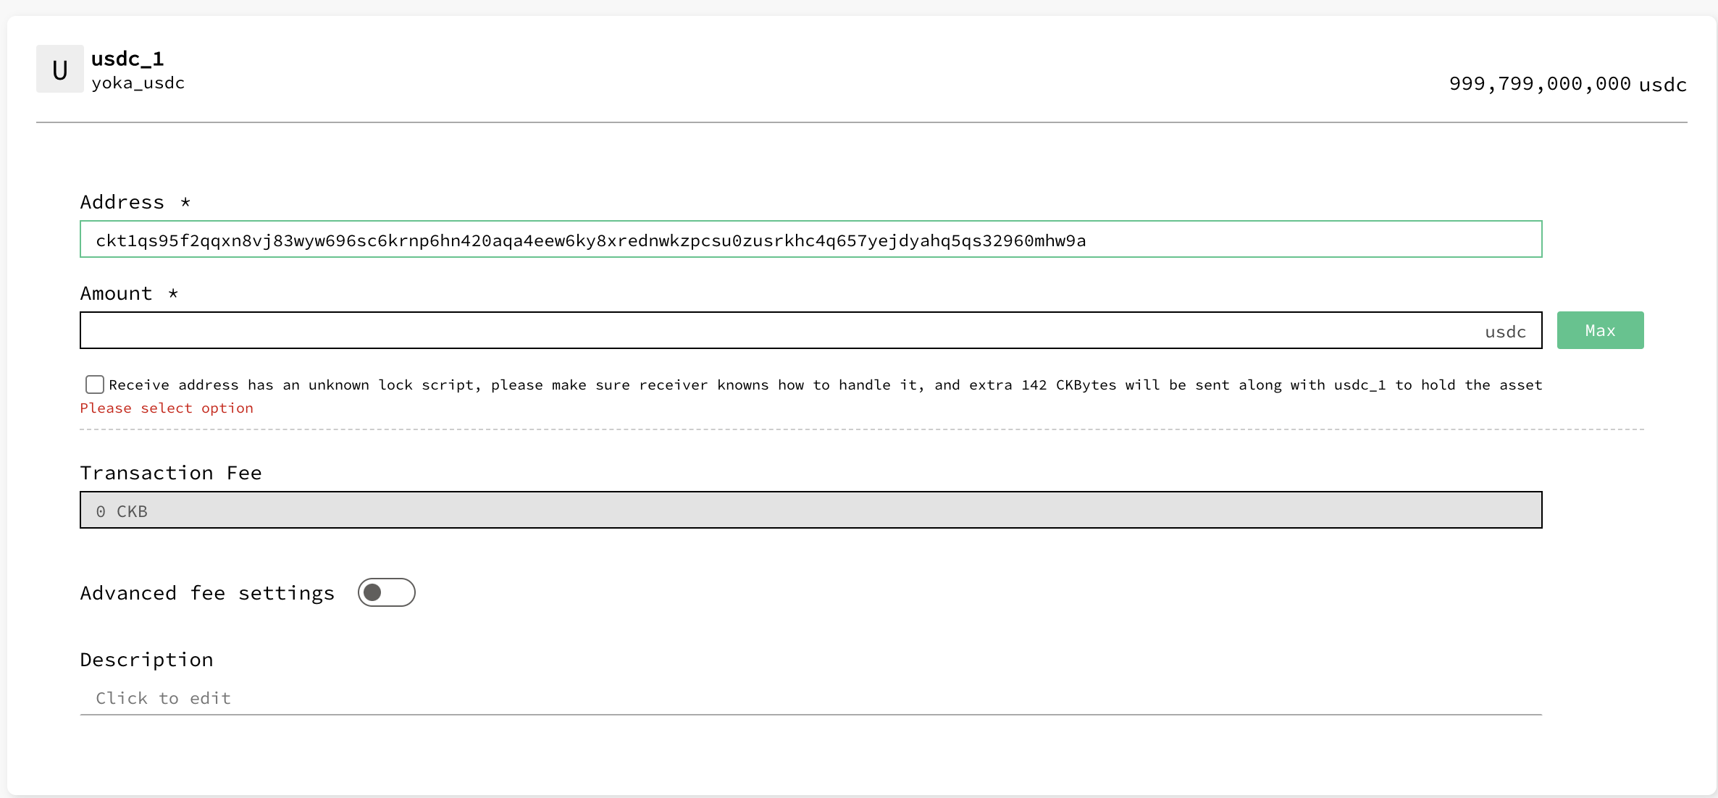Check the unknown lock script checkbox
This screenshot has height=798, width=1718.
(95, 385)
